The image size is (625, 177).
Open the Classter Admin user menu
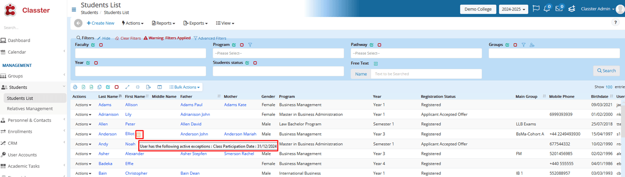pyautogui.click(x=598, y=9)
